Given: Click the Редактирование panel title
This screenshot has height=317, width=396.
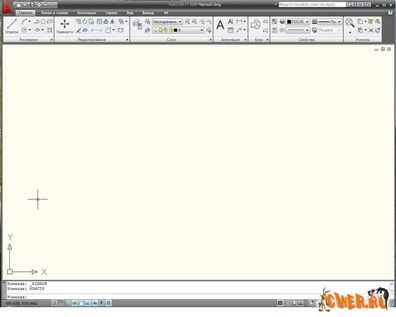Looking at the screenshot, I should click(92, 40).
